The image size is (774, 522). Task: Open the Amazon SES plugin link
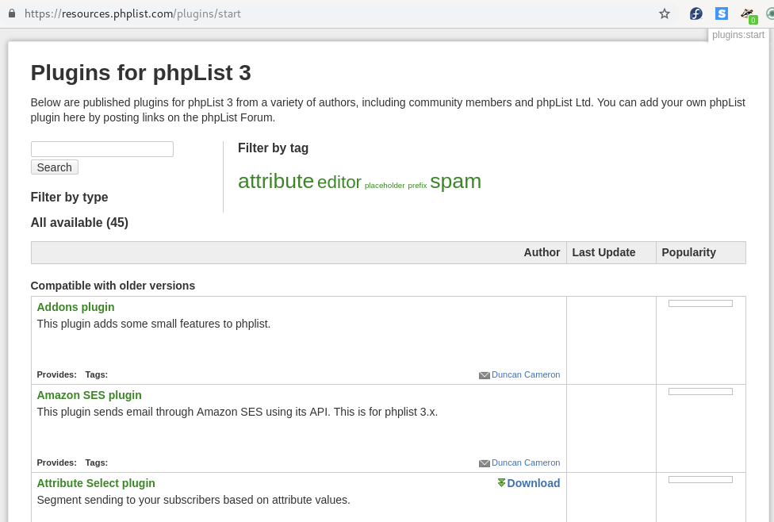point(89,395)
